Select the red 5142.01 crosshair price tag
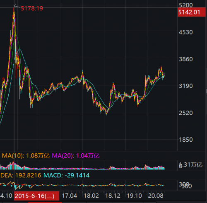The height and width of the screenshot is (203, 207). click(191, 12)
